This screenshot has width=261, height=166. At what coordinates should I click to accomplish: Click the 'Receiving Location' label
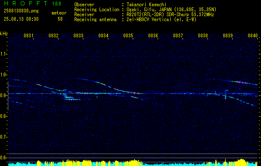97,10
